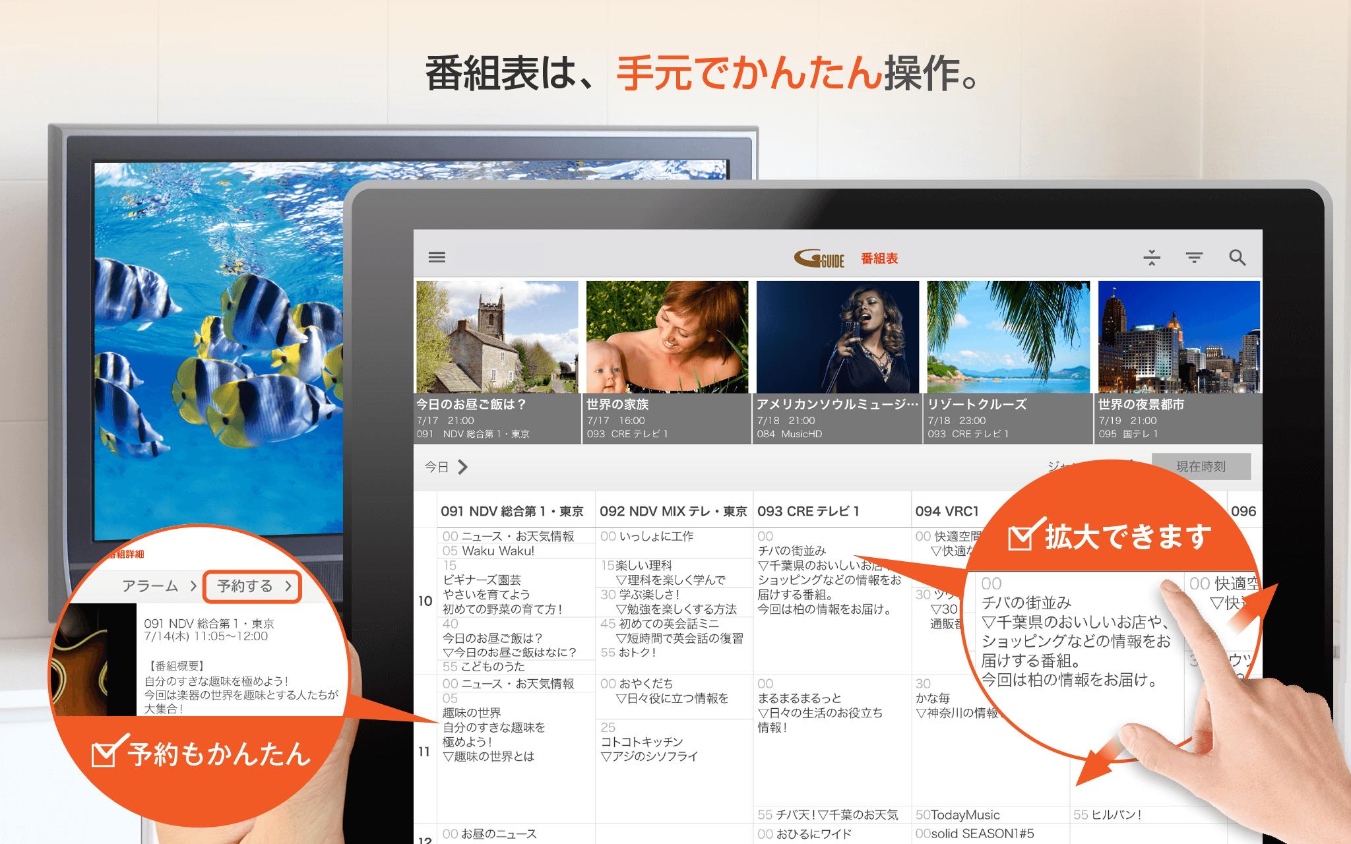Open the リゾートクルーズ featured thumbnail
Viewport: 1351px width, 844px height.
point(1008,362)
